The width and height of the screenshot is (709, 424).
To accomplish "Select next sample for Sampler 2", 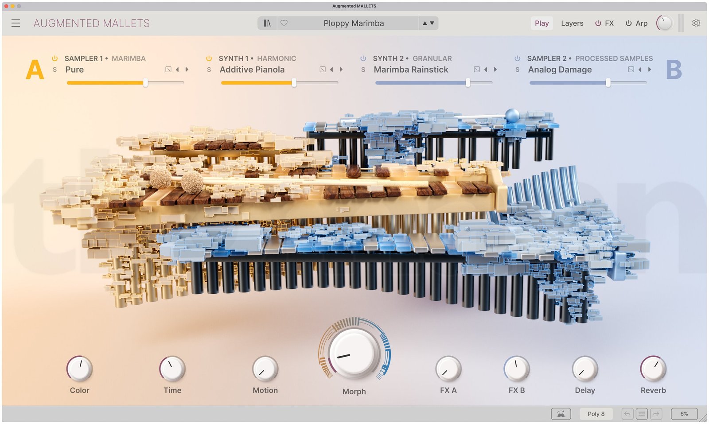I will [x=650, y=70].
